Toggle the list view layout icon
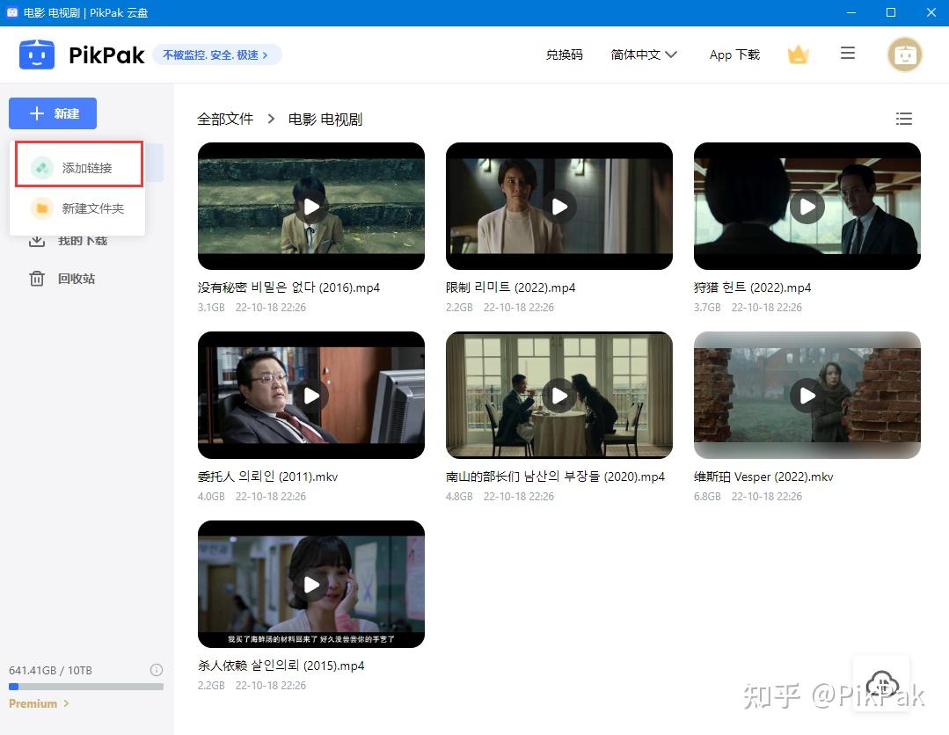Image resolution: width=949 pixels, height=735 pixels. click(904, 119)
